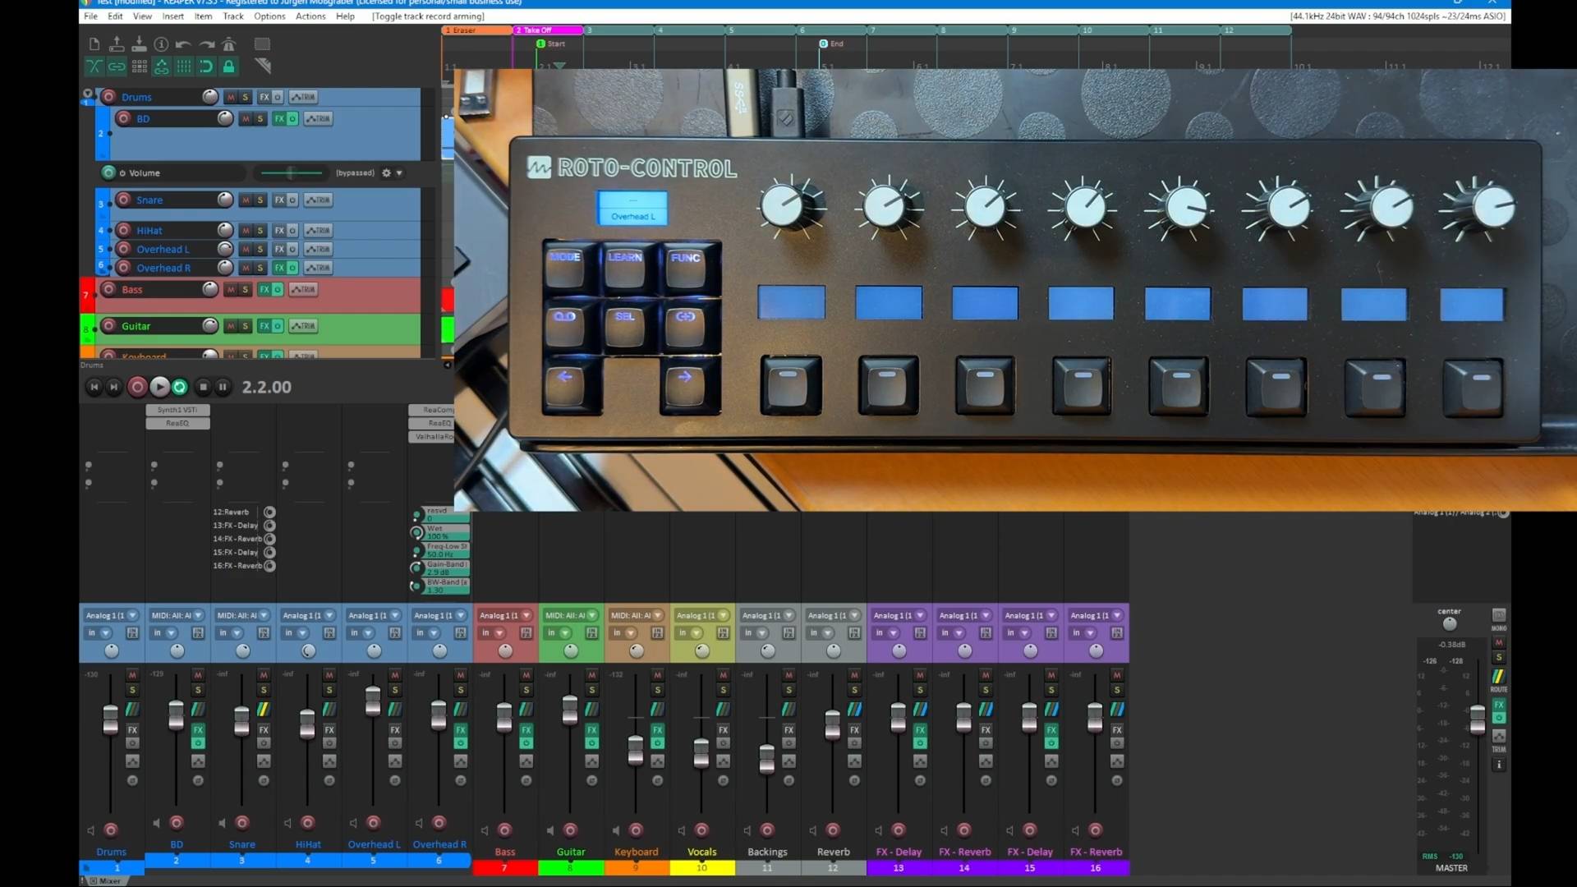1577x887 pixels.
Task: Enable auto-crossfade in the toolbar
Action: point(94,67)
